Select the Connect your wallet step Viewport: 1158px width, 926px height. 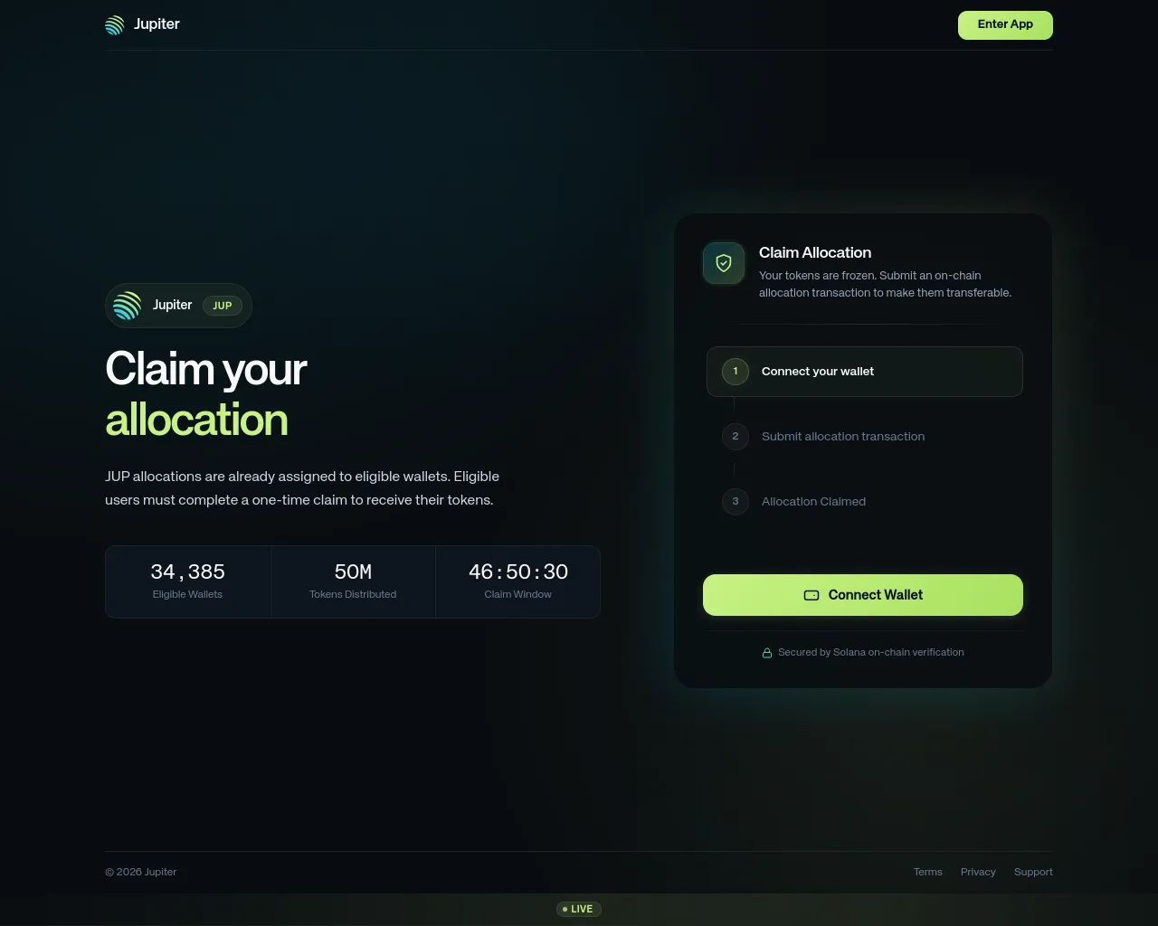coord(865,372)
